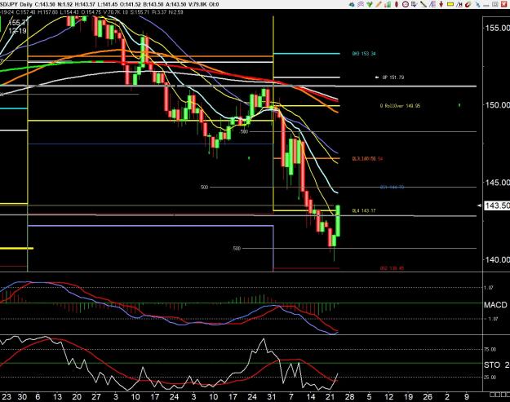Click the blue pin toolbar icon

(478, 4)
